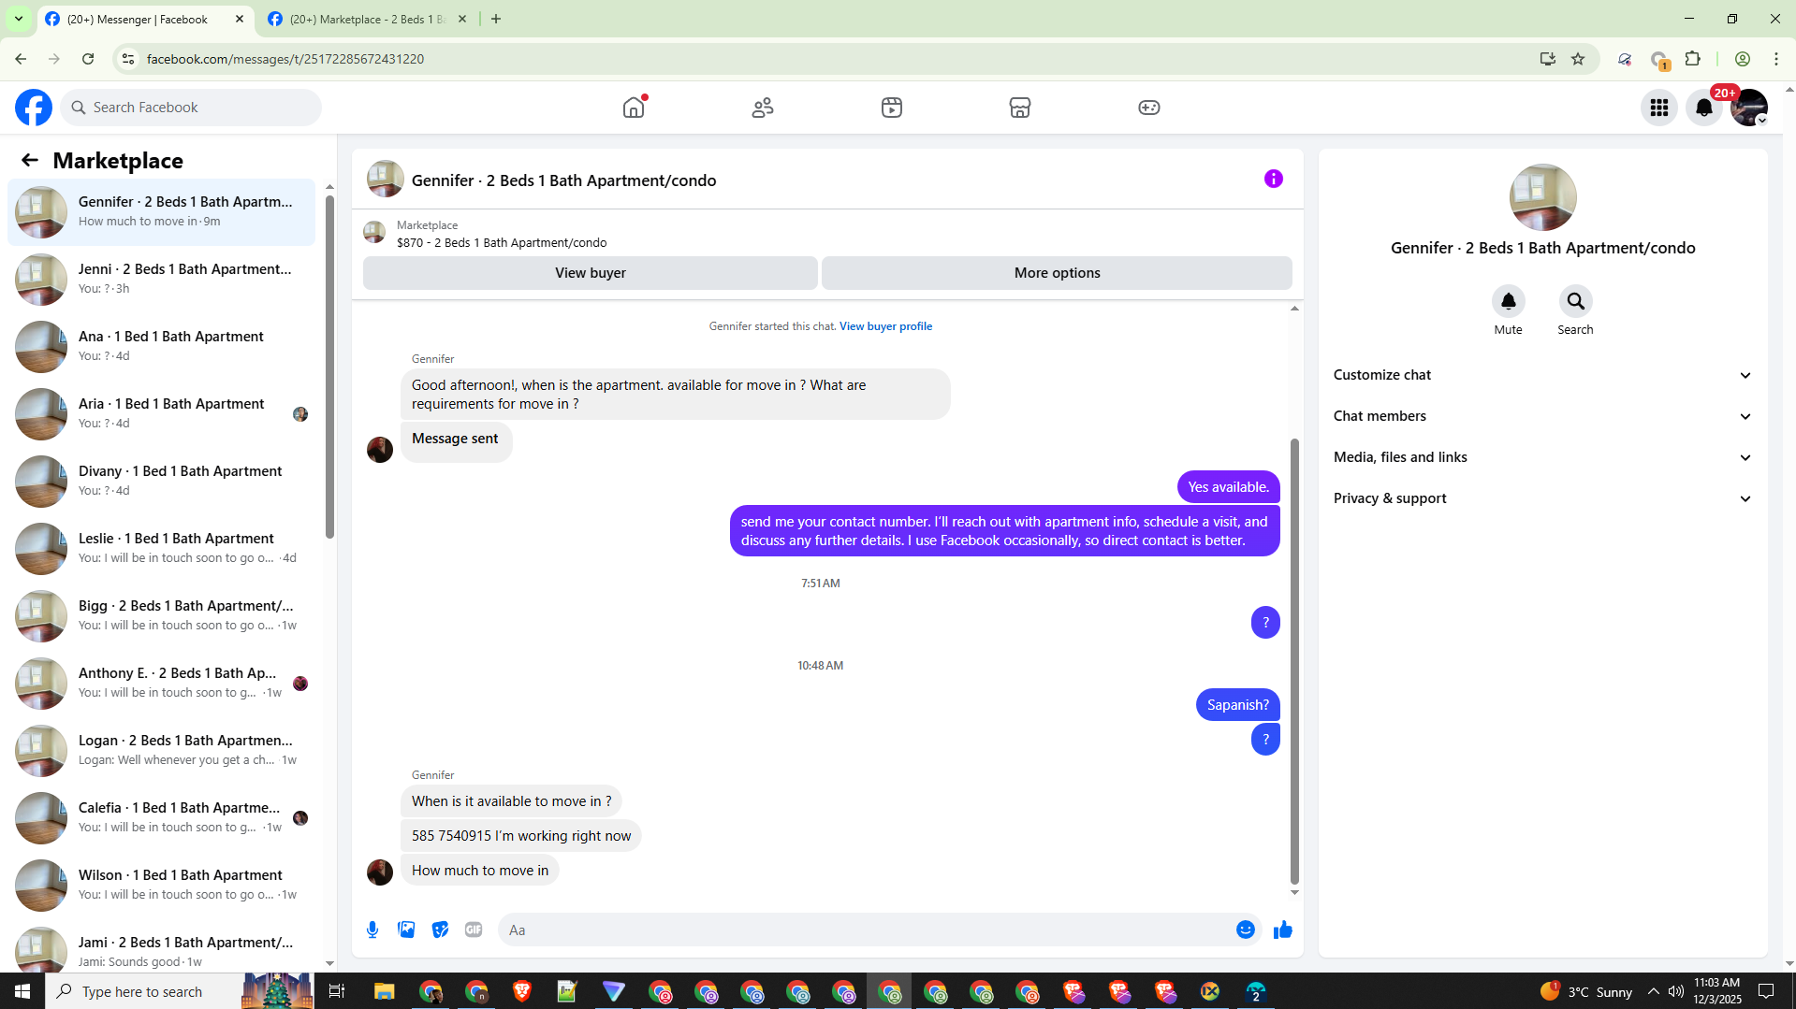Expand Media, files and links section
This screenshot has width=1796, height=1009.
(x=1542, y=457)
